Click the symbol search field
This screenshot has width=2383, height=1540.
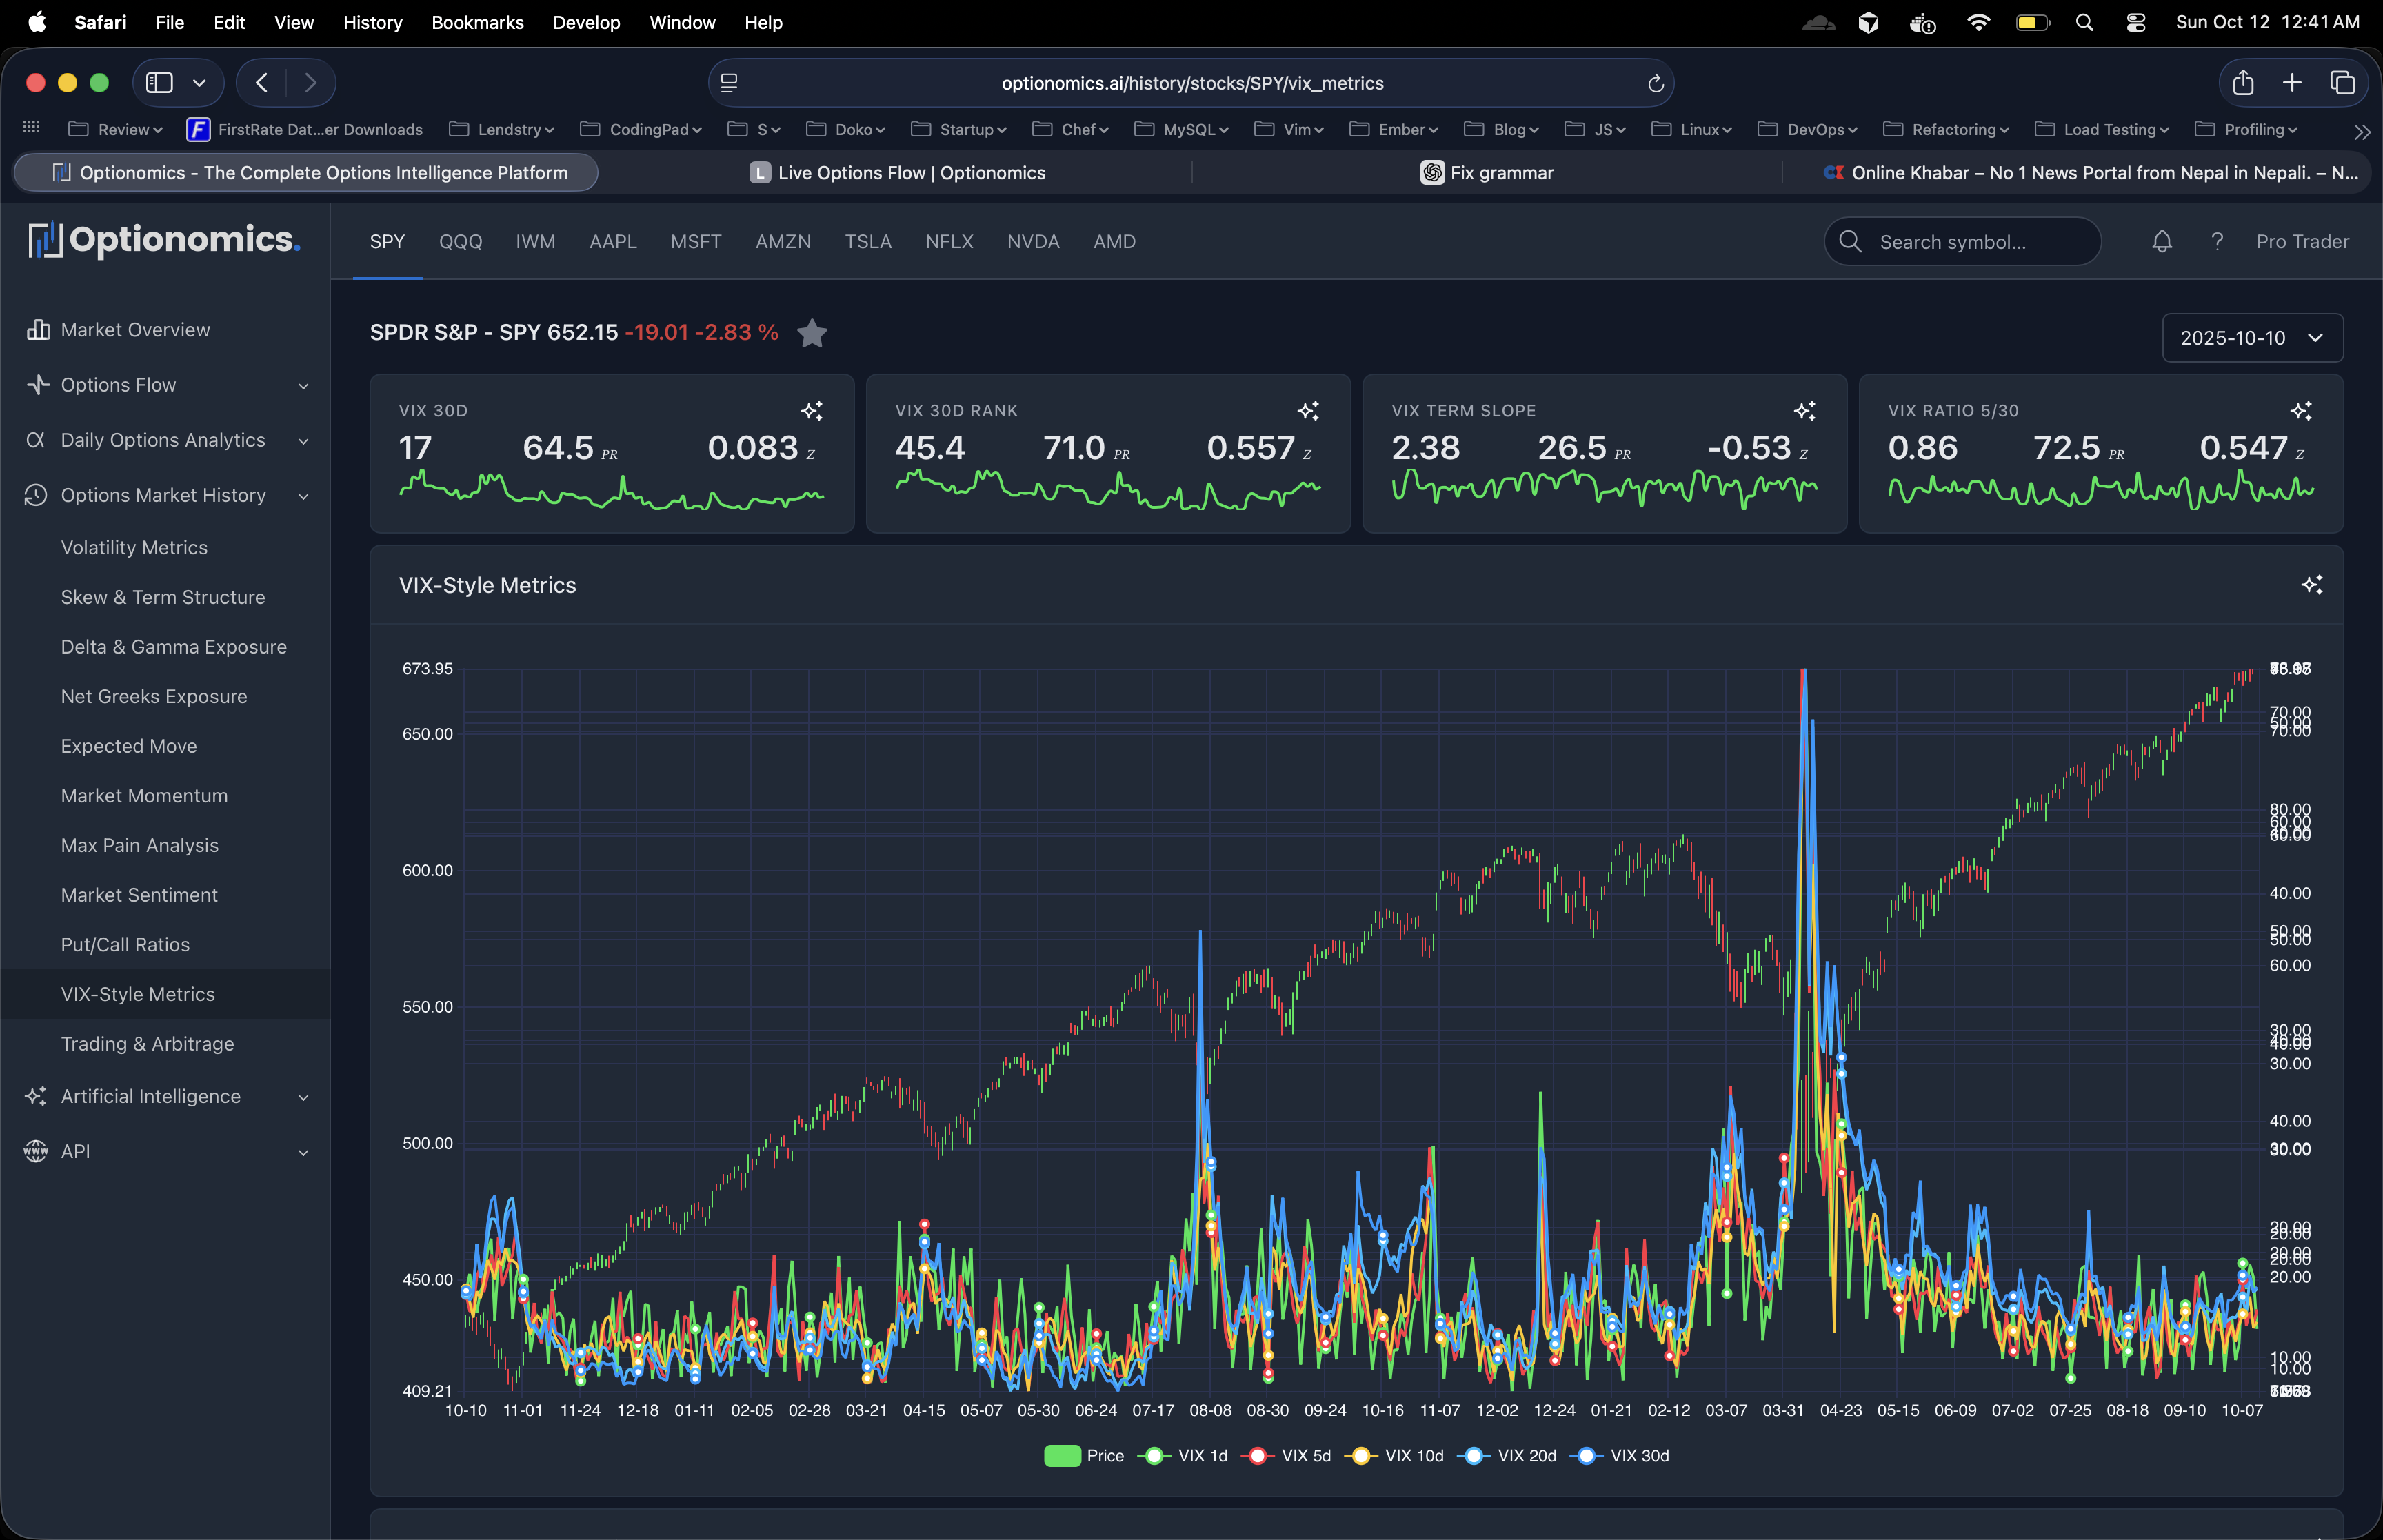(1962, 241)
